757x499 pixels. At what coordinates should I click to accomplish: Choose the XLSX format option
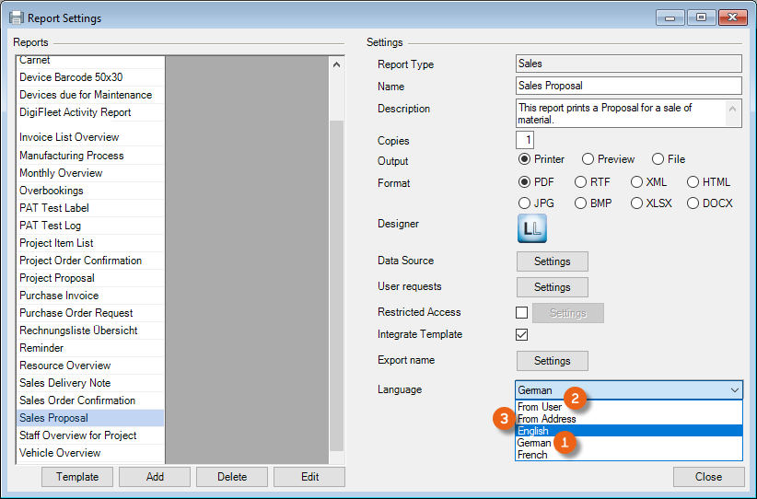point(636,203)
